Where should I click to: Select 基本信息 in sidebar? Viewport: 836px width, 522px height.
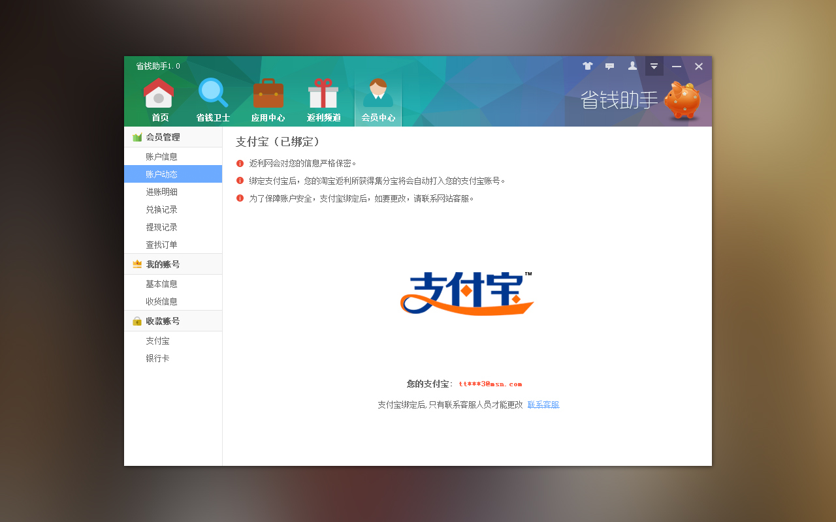(x=173, y=284)
